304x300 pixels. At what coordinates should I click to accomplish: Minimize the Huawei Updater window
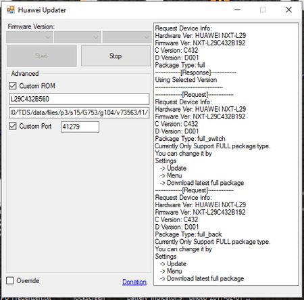pos(237,9)
